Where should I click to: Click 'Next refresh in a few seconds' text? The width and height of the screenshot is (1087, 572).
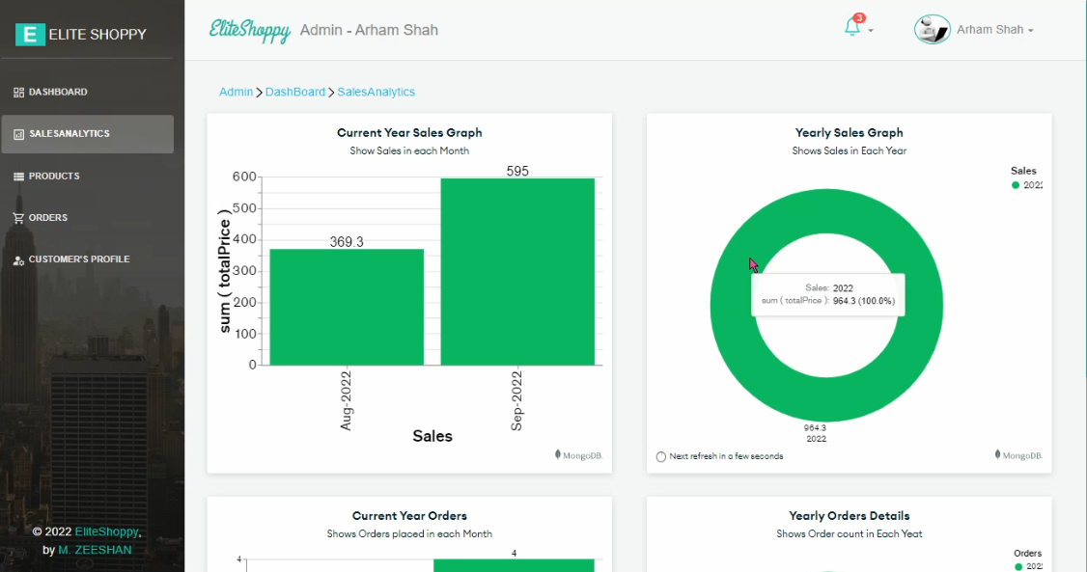click(x=726, y=456)
